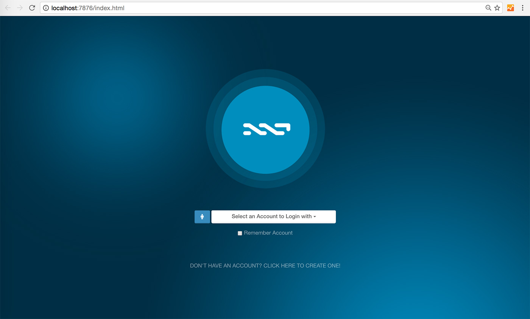Image resolution: width=530 pixels, height=319 pixels.
Task: Open the Chrome three-dot menu
Action: coord(522,8)
